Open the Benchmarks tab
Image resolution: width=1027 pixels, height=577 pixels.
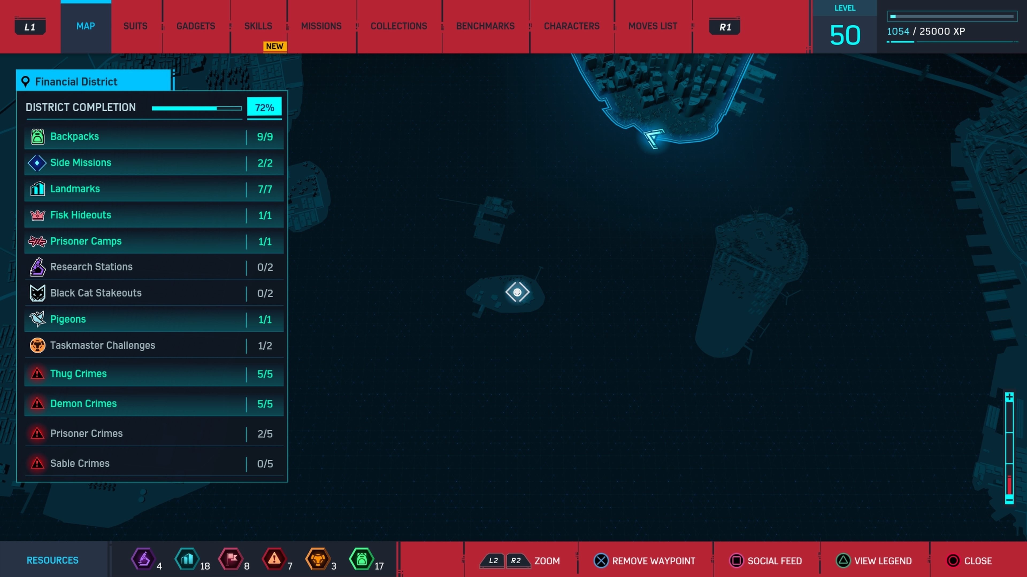pos(485,26)
